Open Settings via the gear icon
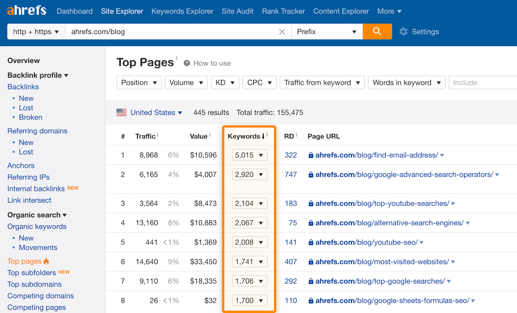This screenshot has height=313, width=517. (x=403, y=31)
